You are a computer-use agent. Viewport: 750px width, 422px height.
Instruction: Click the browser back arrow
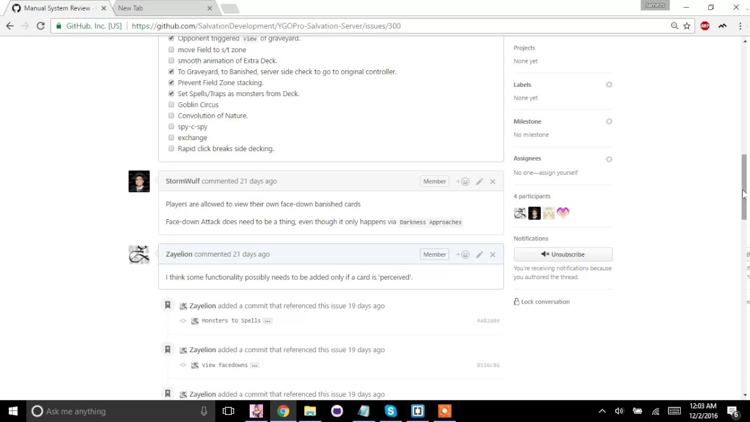(x=10, y=26)
